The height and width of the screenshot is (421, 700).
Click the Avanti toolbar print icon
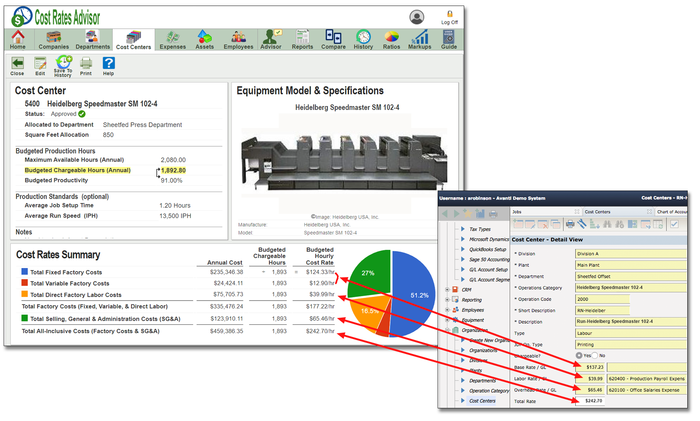click(570, 224)
